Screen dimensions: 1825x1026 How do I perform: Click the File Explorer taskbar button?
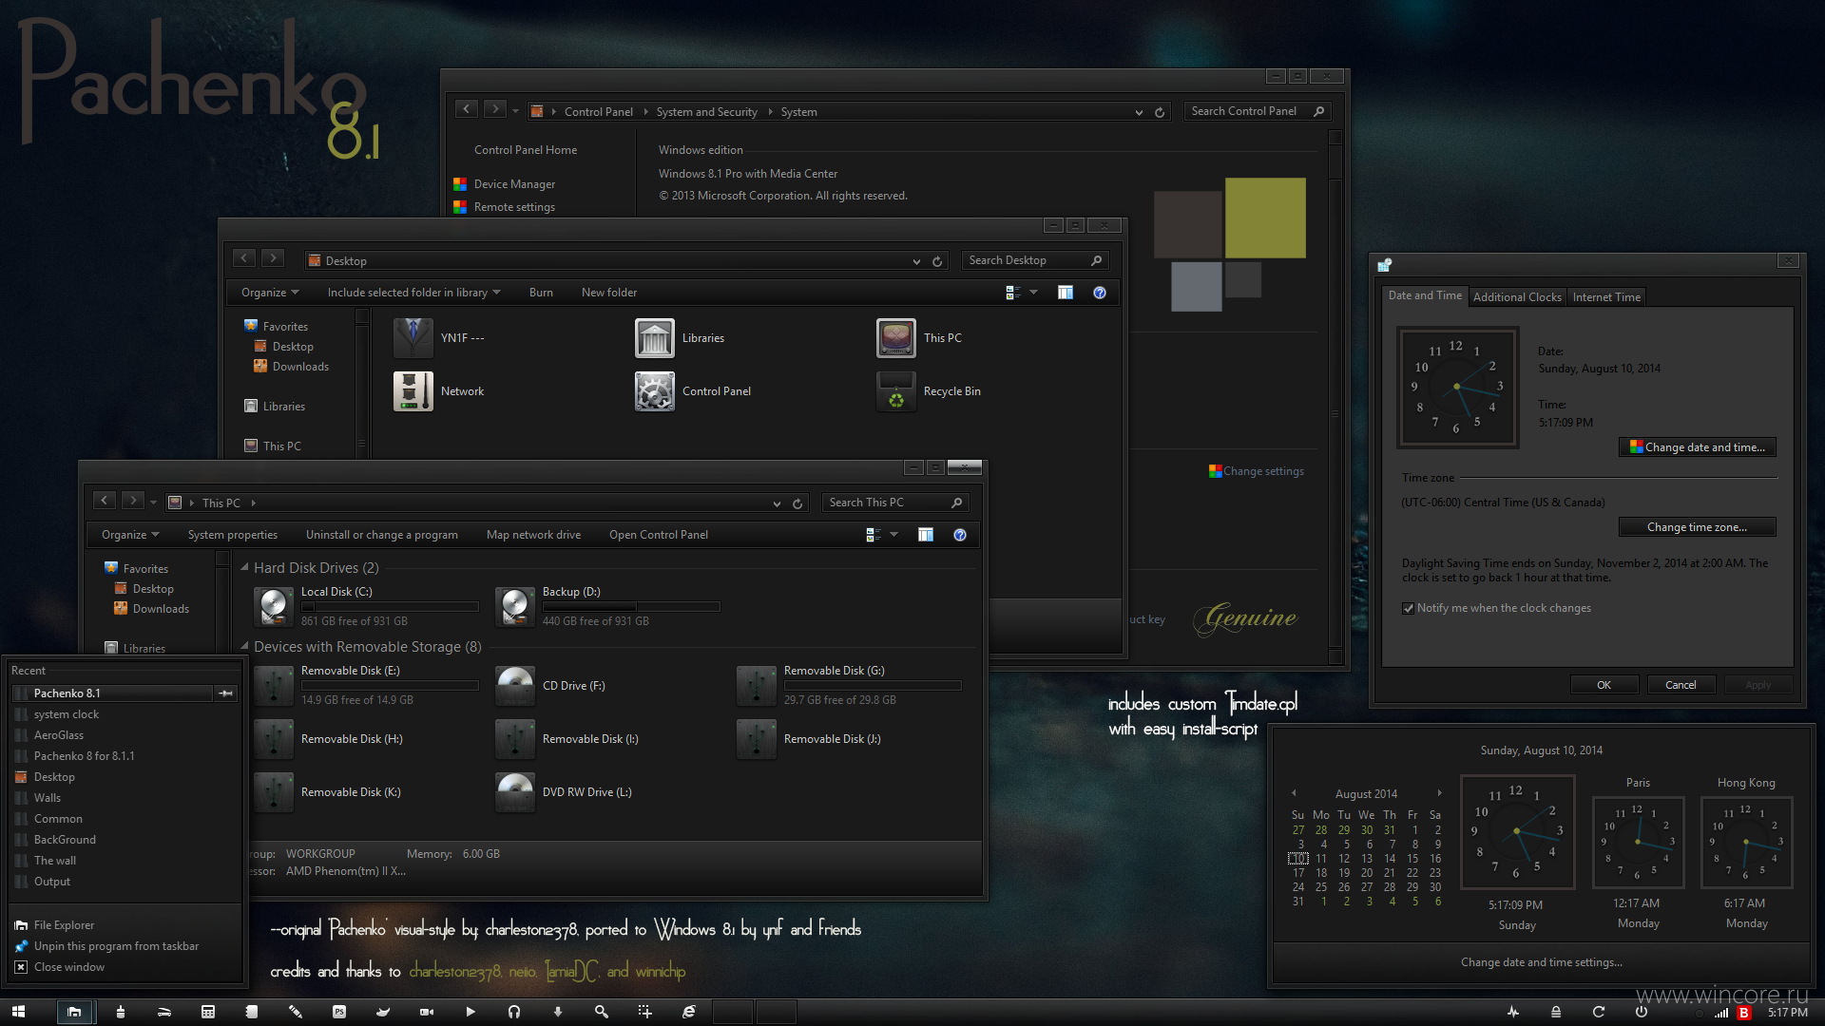(x=74, y=1012)
